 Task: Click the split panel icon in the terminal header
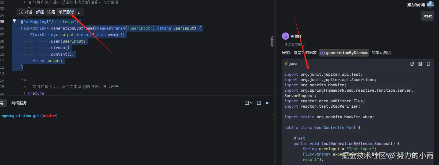(x=259, y=103)
